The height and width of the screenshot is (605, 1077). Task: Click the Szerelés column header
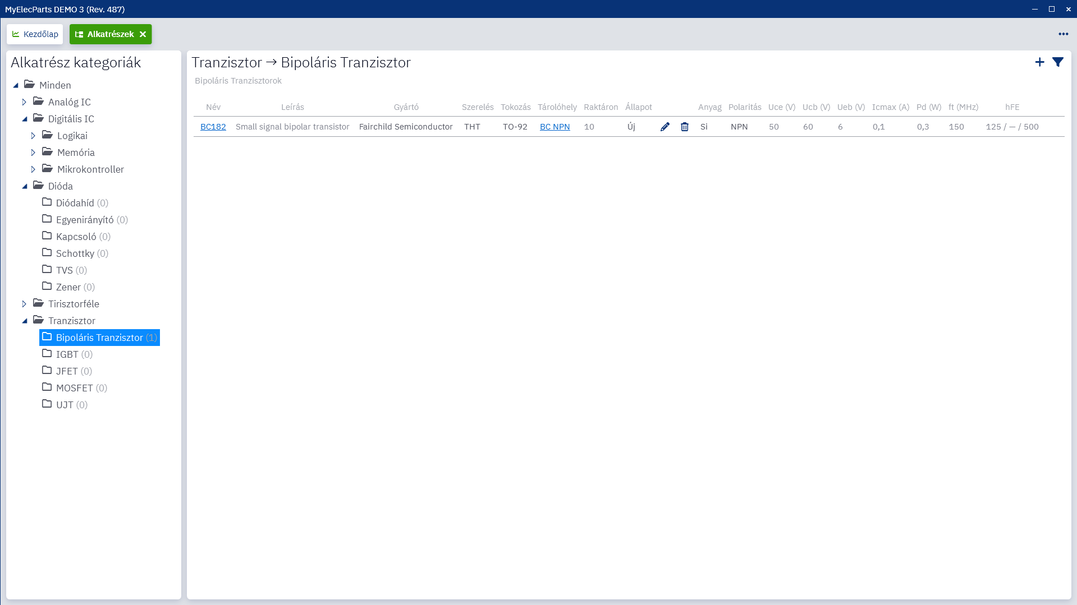click(478, 107)
